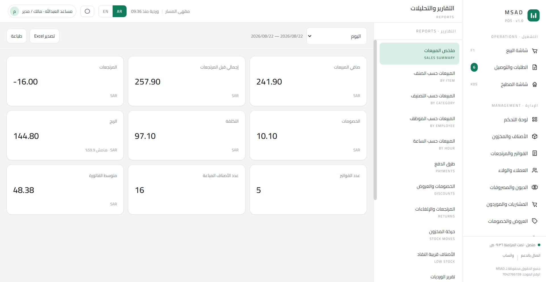
Task: Open المبيعات حسب الساعة By Hour report
Action: pyautogui.click(x=419, y=144)
